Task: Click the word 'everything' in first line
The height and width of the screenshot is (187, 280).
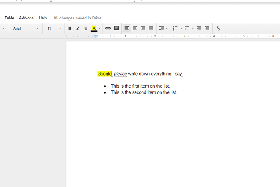Action: (x=161, y=74)
